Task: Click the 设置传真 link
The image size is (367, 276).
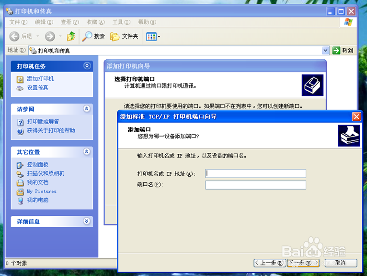Action: tap(37, 88)
